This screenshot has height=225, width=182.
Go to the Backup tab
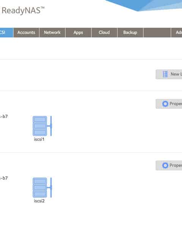(x=130, y=33)
